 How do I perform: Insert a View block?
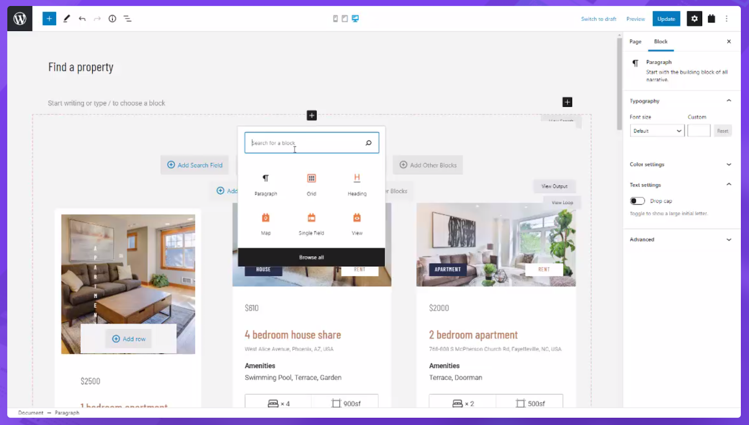pyautogui.click(x=357, y=224)
